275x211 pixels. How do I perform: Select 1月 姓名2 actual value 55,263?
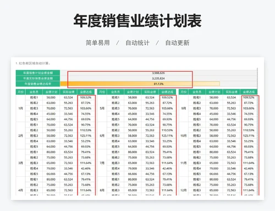pos(68,103)
